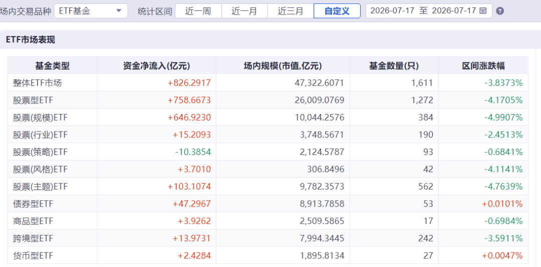This screenshot has height=267, width=541.
Task: Select the 股票(策略)ETF row label
Action: (40, 152)
